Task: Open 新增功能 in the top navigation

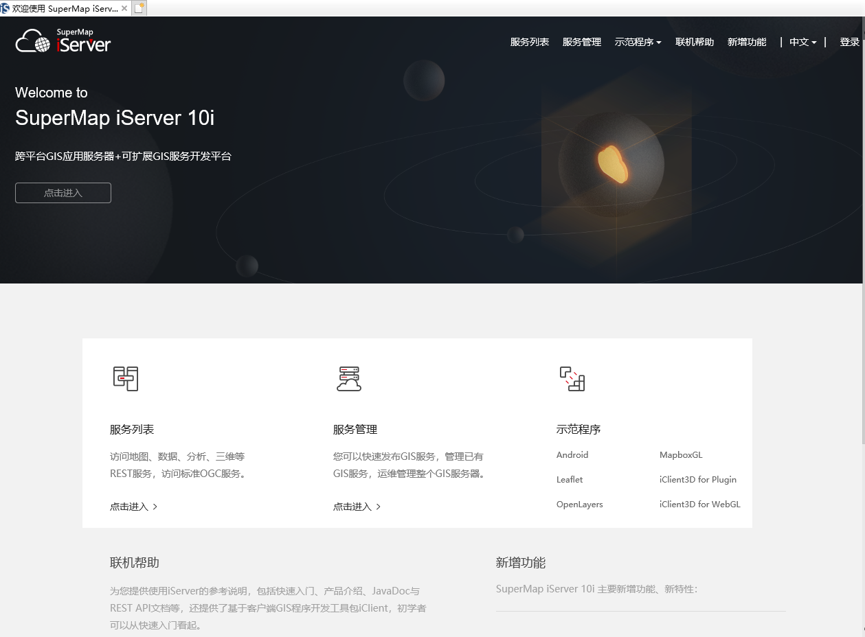Action: click(x=747, y=42)
